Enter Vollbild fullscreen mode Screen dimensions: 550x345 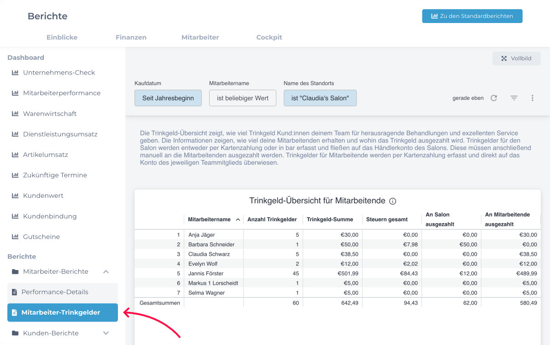click(x=516, y=58)
